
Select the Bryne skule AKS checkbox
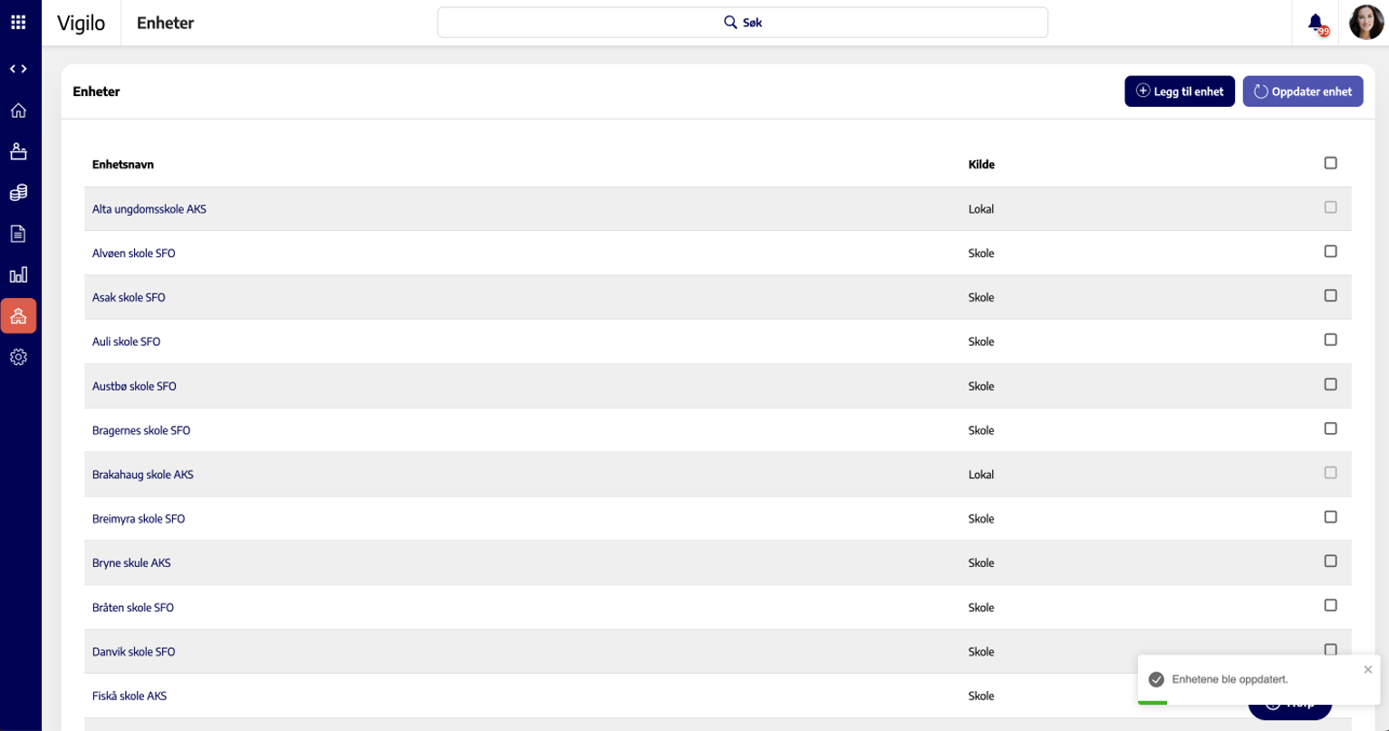(x=1330, y=562)
